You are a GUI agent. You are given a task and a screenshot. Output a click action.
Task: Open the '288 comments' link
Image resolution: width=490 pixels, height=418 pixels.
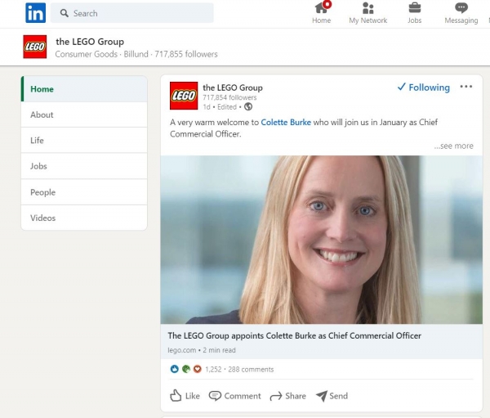pos(251,370)
